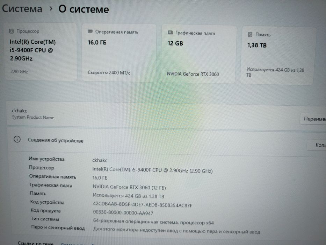Click the Имя устройства row label
This screenshot has width=326, height=245.
[x=46, y=159]
